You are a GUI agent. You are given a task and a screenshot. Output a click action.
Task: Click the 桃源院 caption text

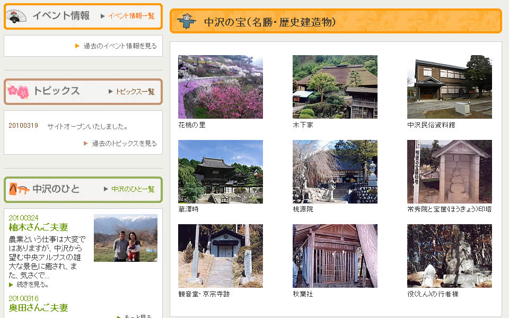click(303, 209)
